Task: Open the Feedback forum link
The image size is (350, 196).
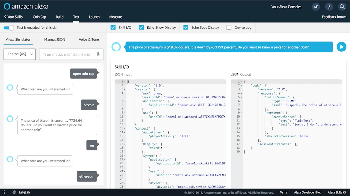Action: [x=334, y=17]
